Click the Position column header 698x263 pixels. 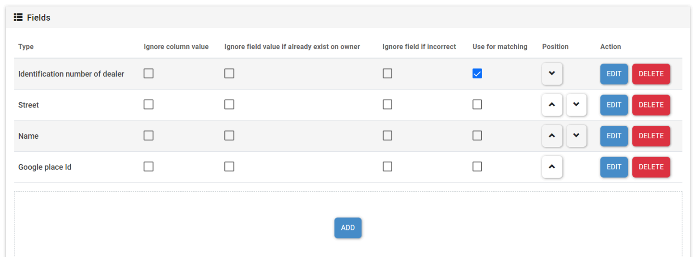coord(555,47)
